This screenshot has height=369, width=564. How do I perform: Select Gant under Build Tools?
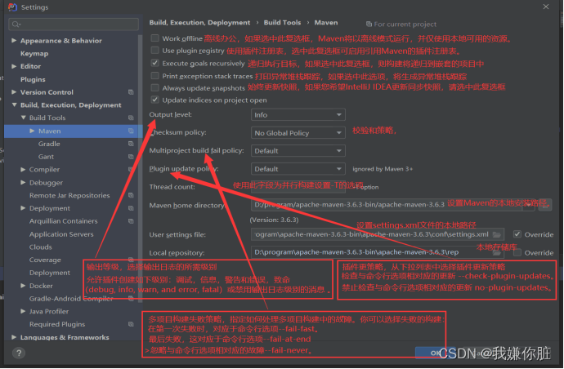click(x=46, y=157)
